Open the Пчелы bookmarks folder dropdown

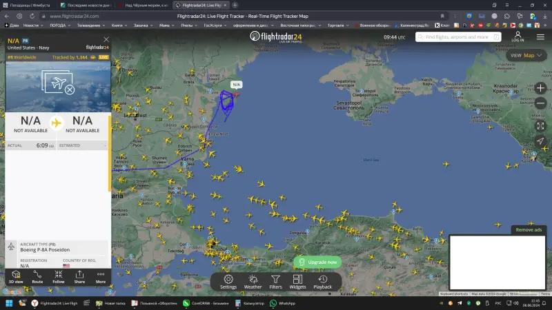pos(189,25)
